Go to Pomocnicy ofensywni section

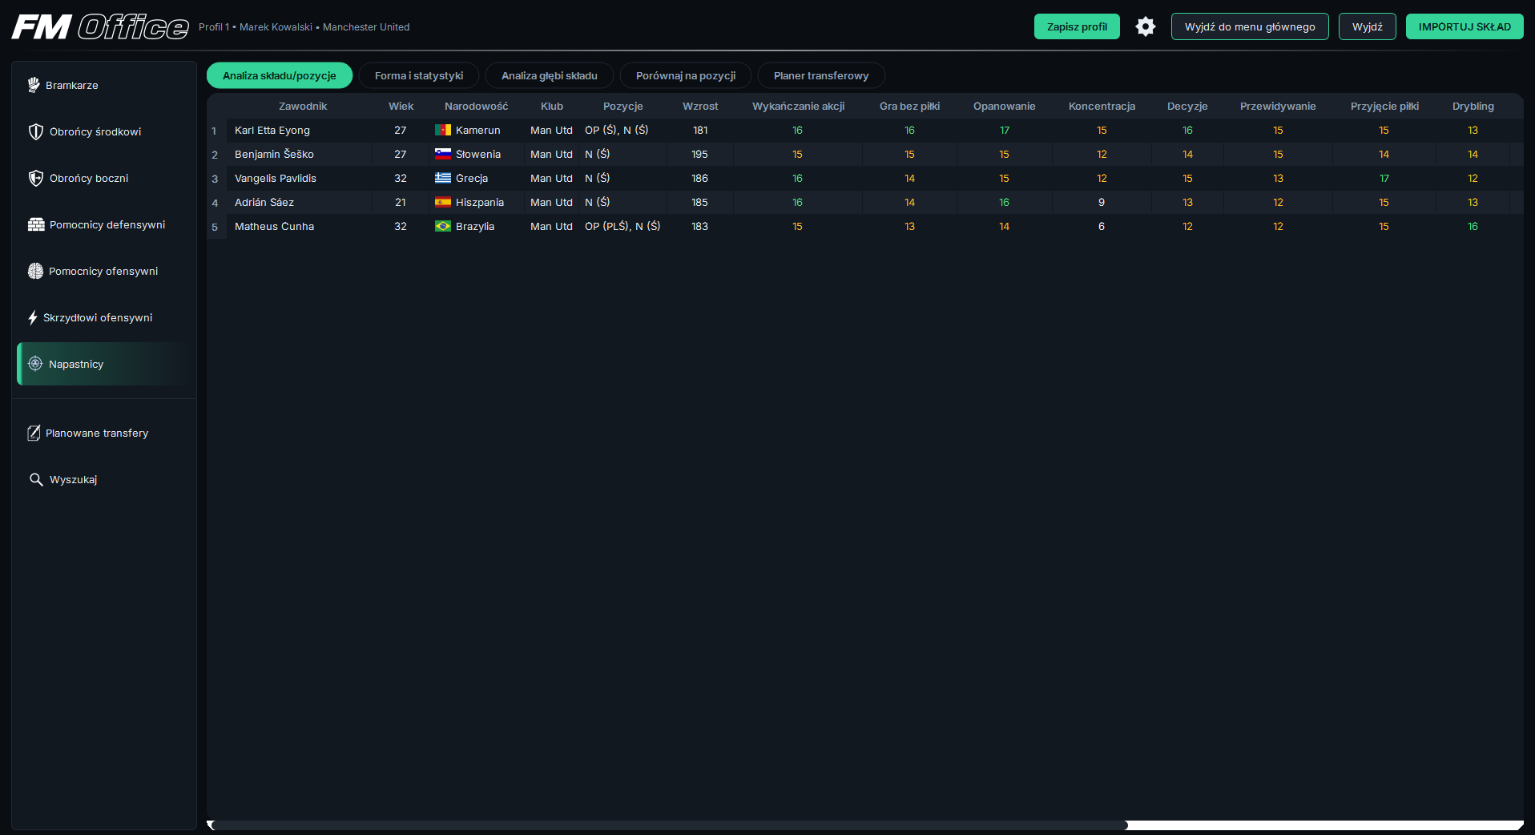point(104,271)
